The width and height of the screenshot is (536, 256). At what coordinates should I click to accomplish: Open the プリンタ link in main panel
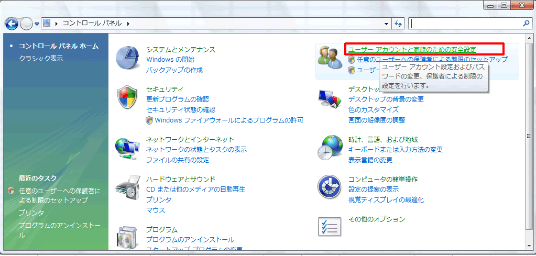pyautogui.click(x=159, y=199)
